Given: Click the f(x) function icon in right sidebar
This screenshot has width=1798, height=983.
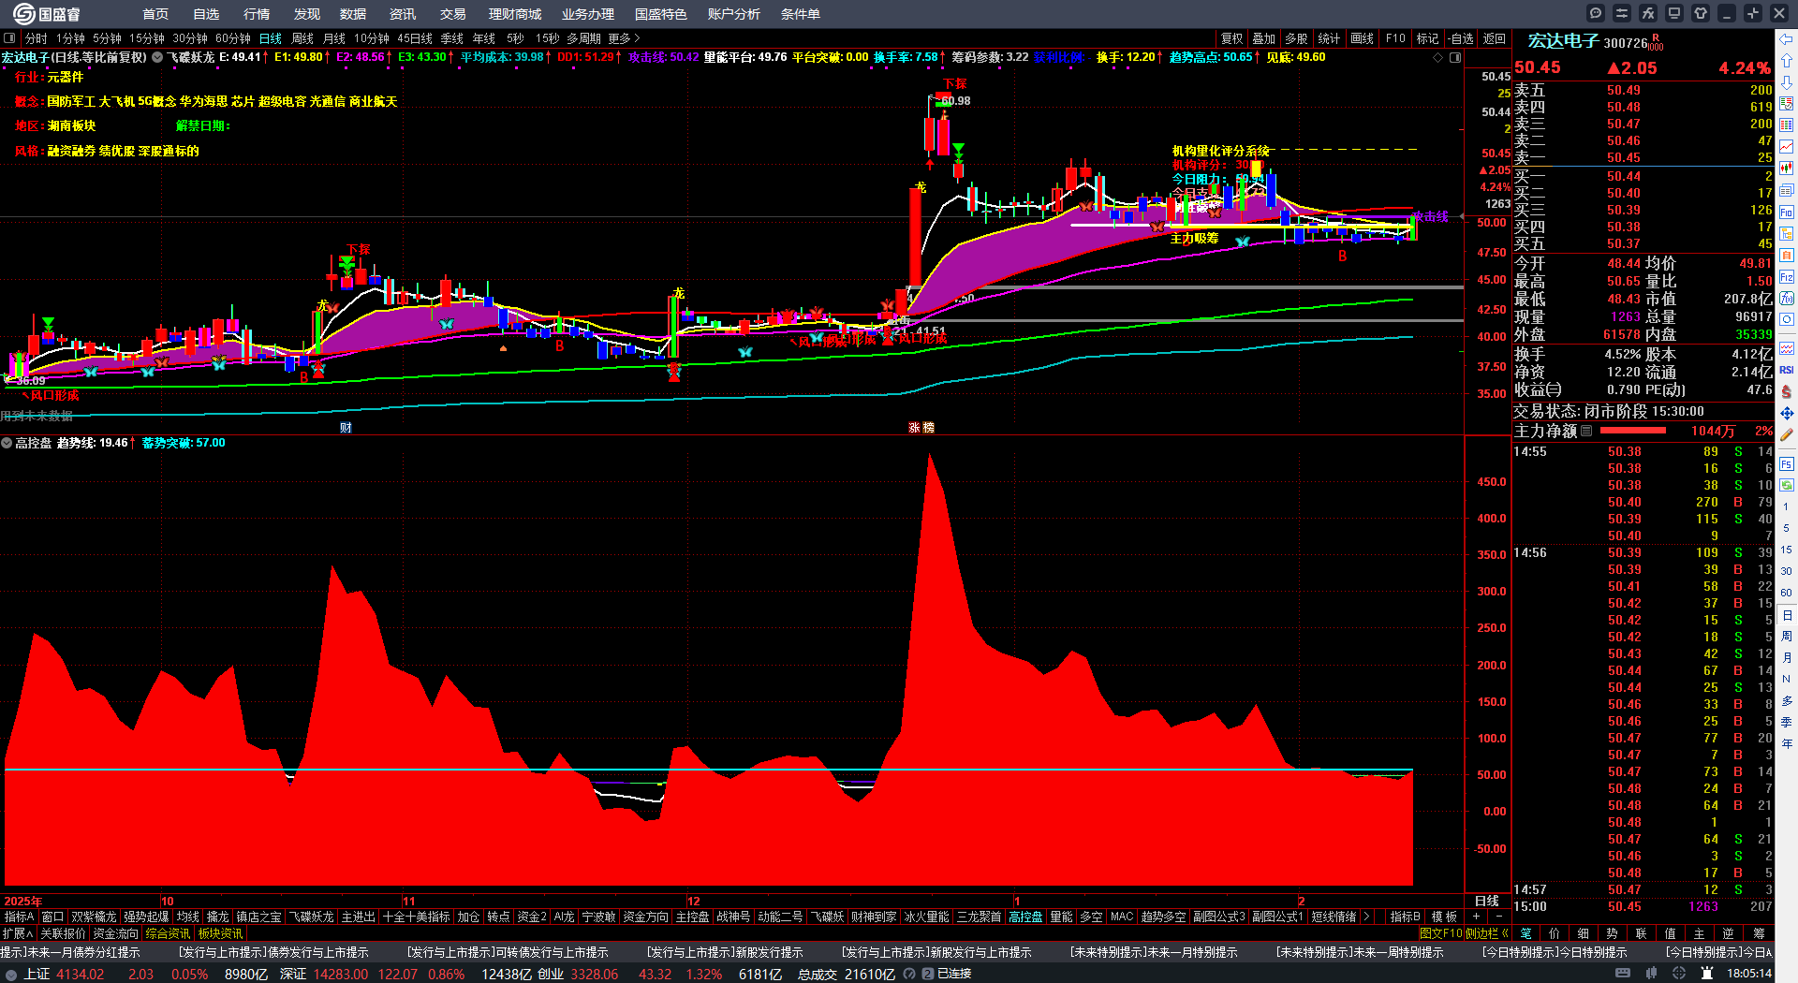Looking at the screenshot, I should tap(1787, 299).
